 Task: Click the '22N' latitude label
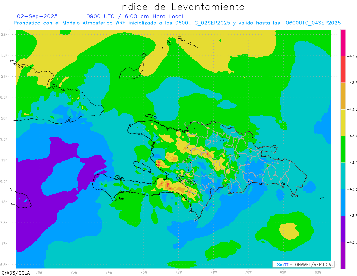(x=5, y=35)
